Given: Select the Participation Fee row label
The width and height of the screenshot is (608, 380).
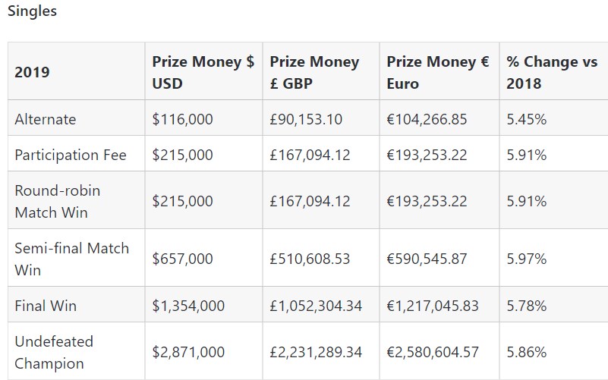Looking at the screenshot, I should (x=71, y=155).
